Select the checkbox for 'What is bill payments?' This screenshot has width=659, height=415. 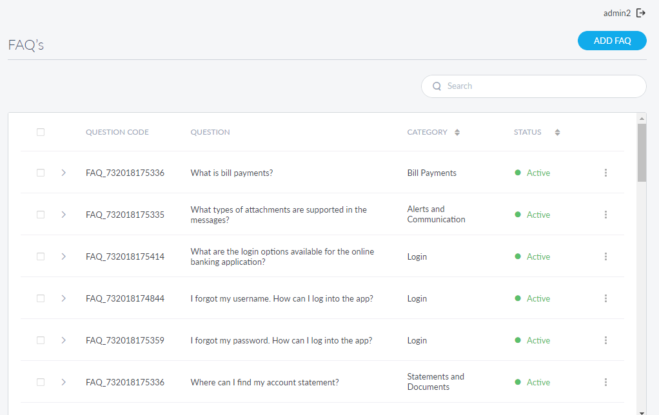[41, 173]
